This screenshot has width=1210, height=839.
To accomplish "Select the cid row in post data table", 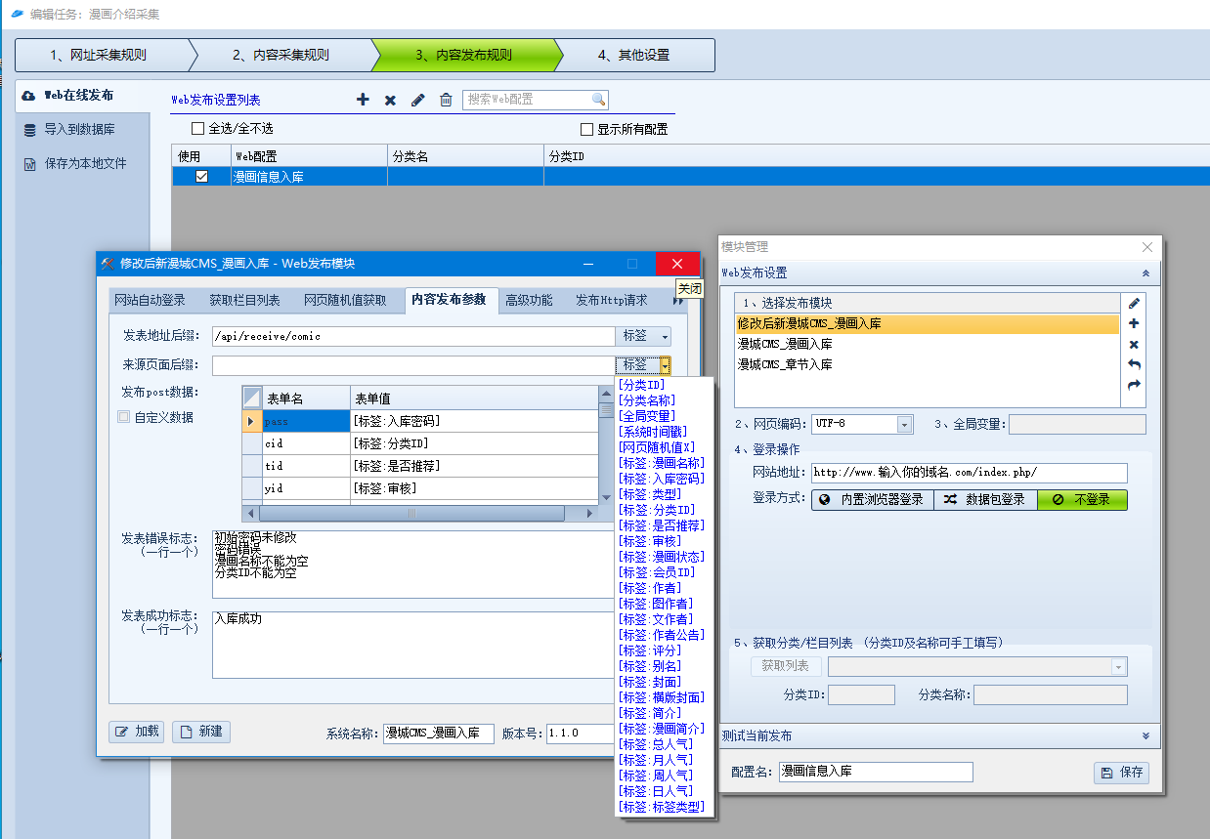I will [420, 443].
